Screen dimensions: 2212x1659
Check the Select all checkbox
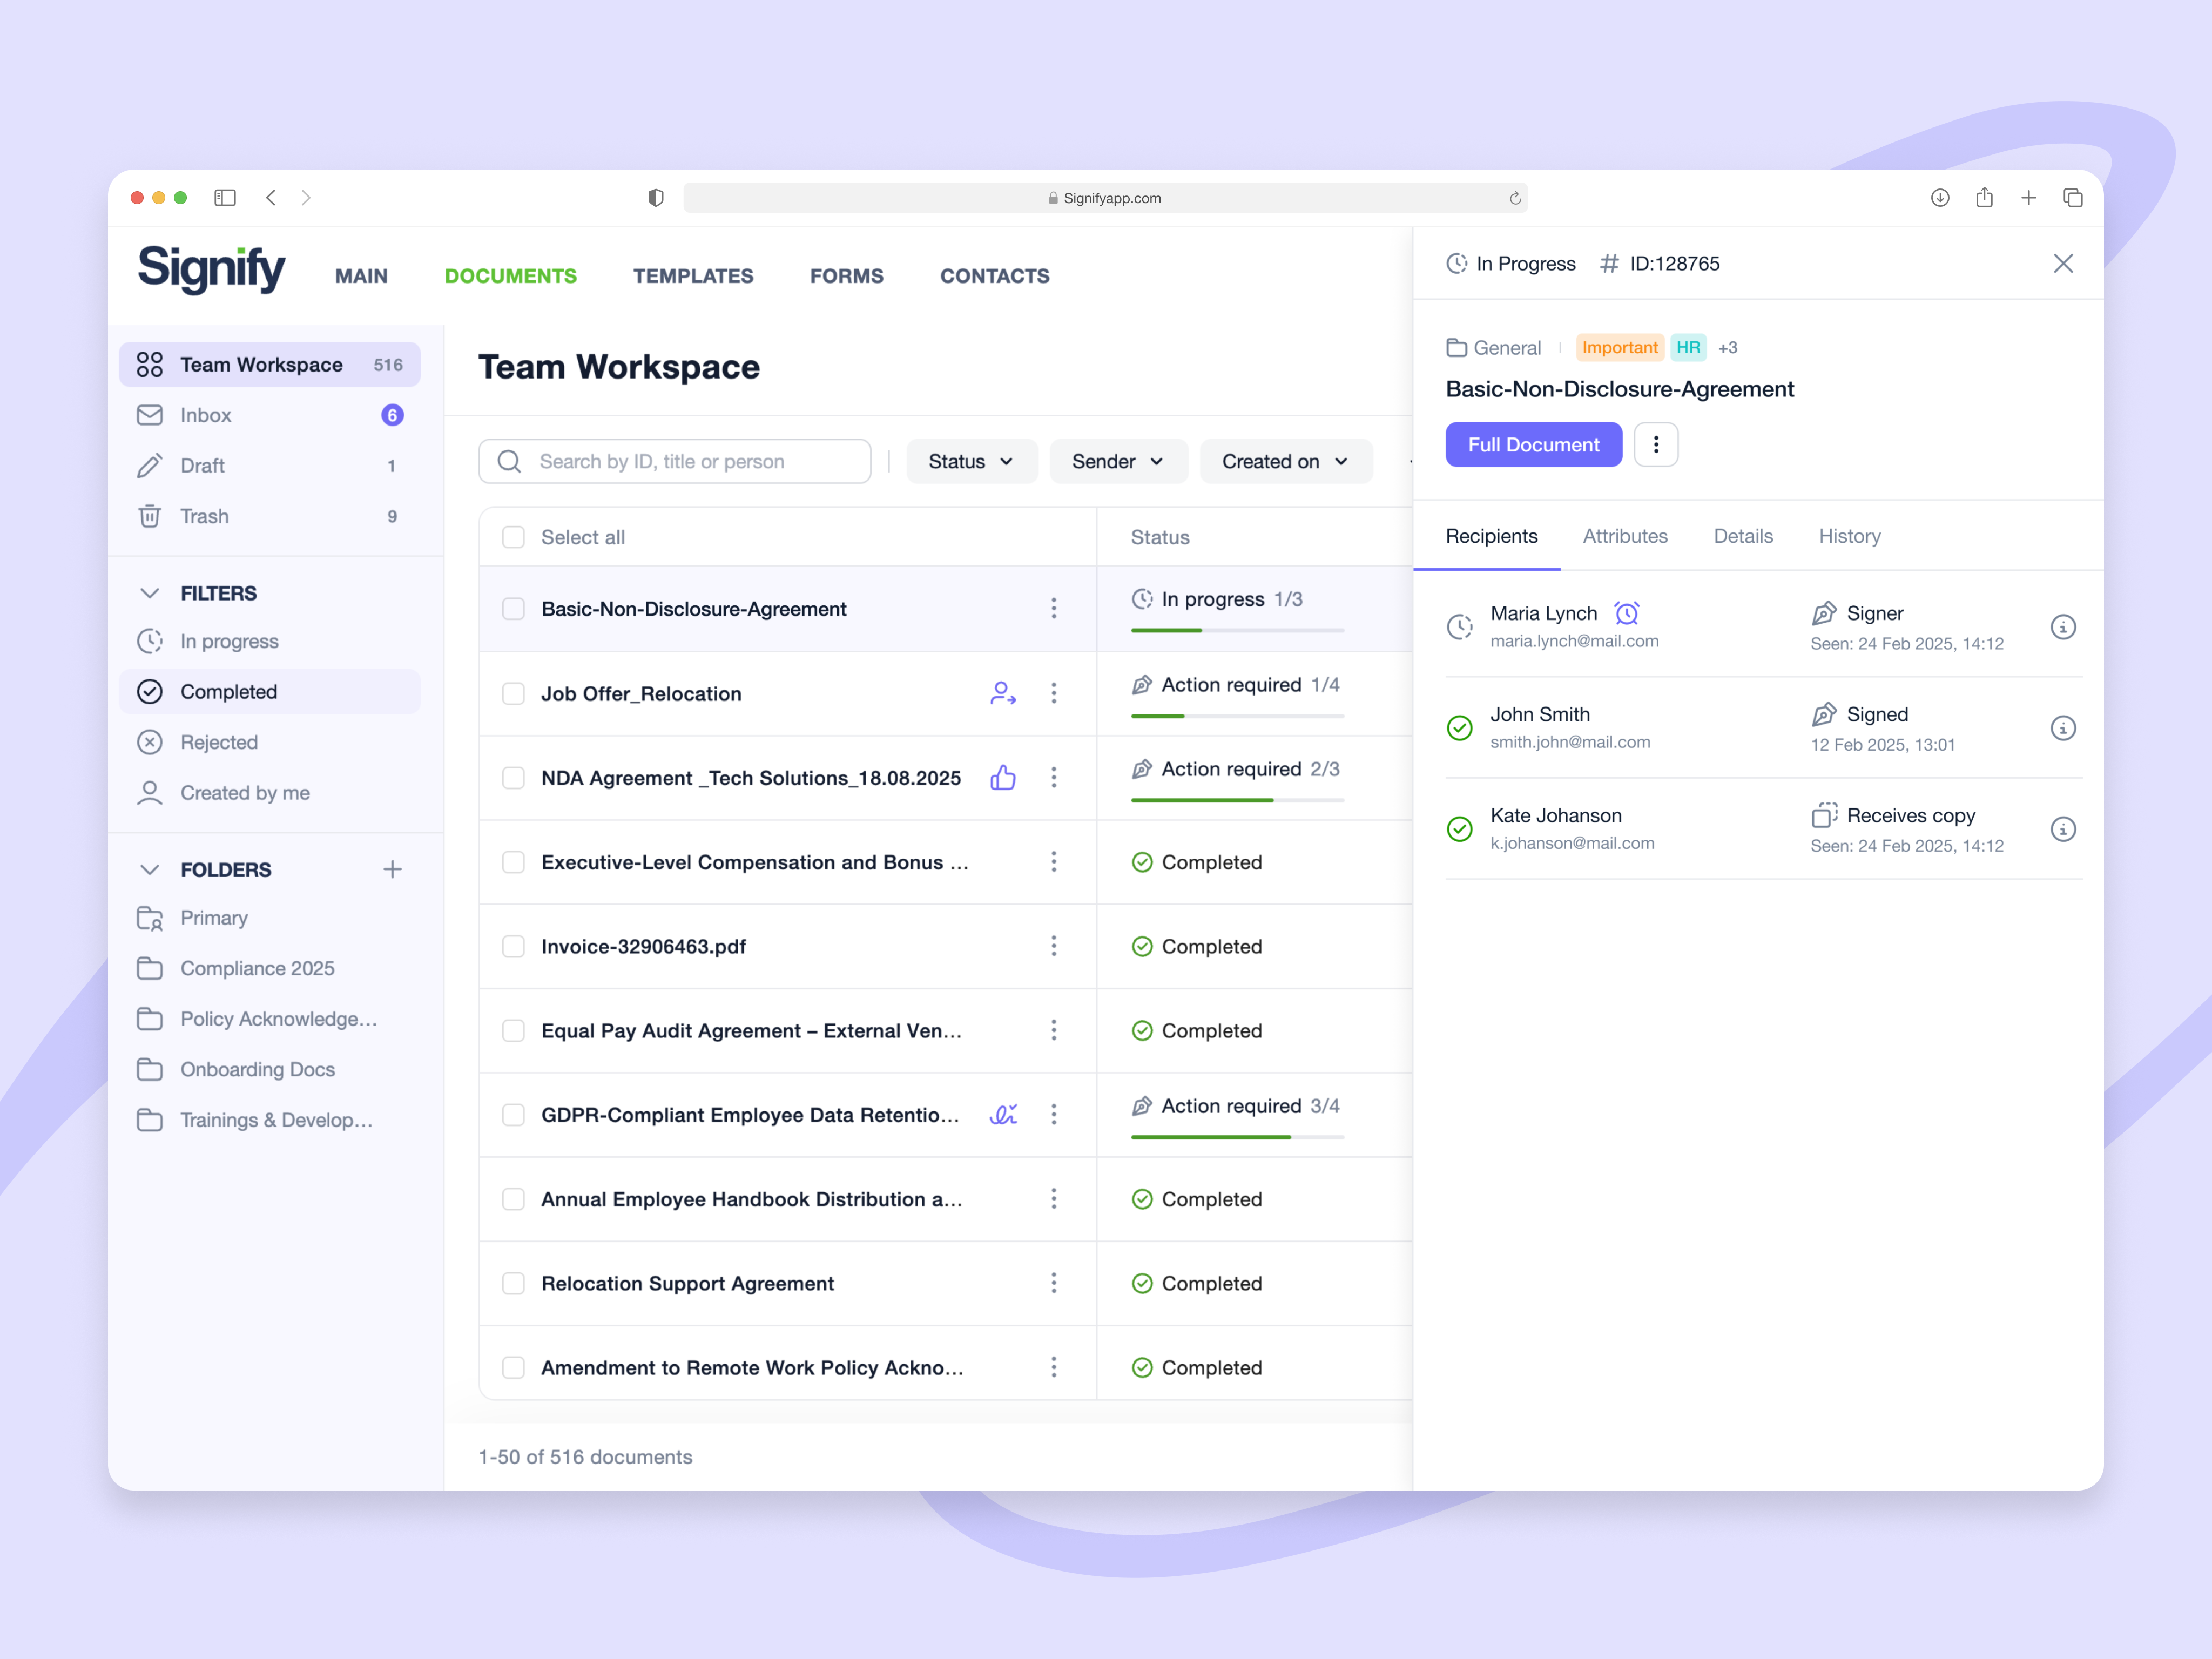coord(514,538)
